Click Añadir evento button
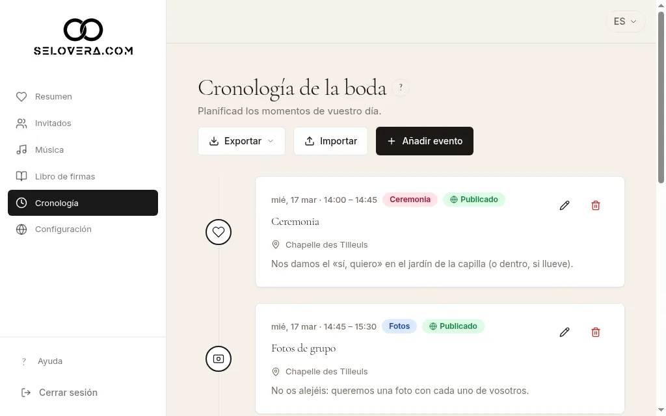The width and height of the screenshot is (666, 416). (x=424, y=141)
